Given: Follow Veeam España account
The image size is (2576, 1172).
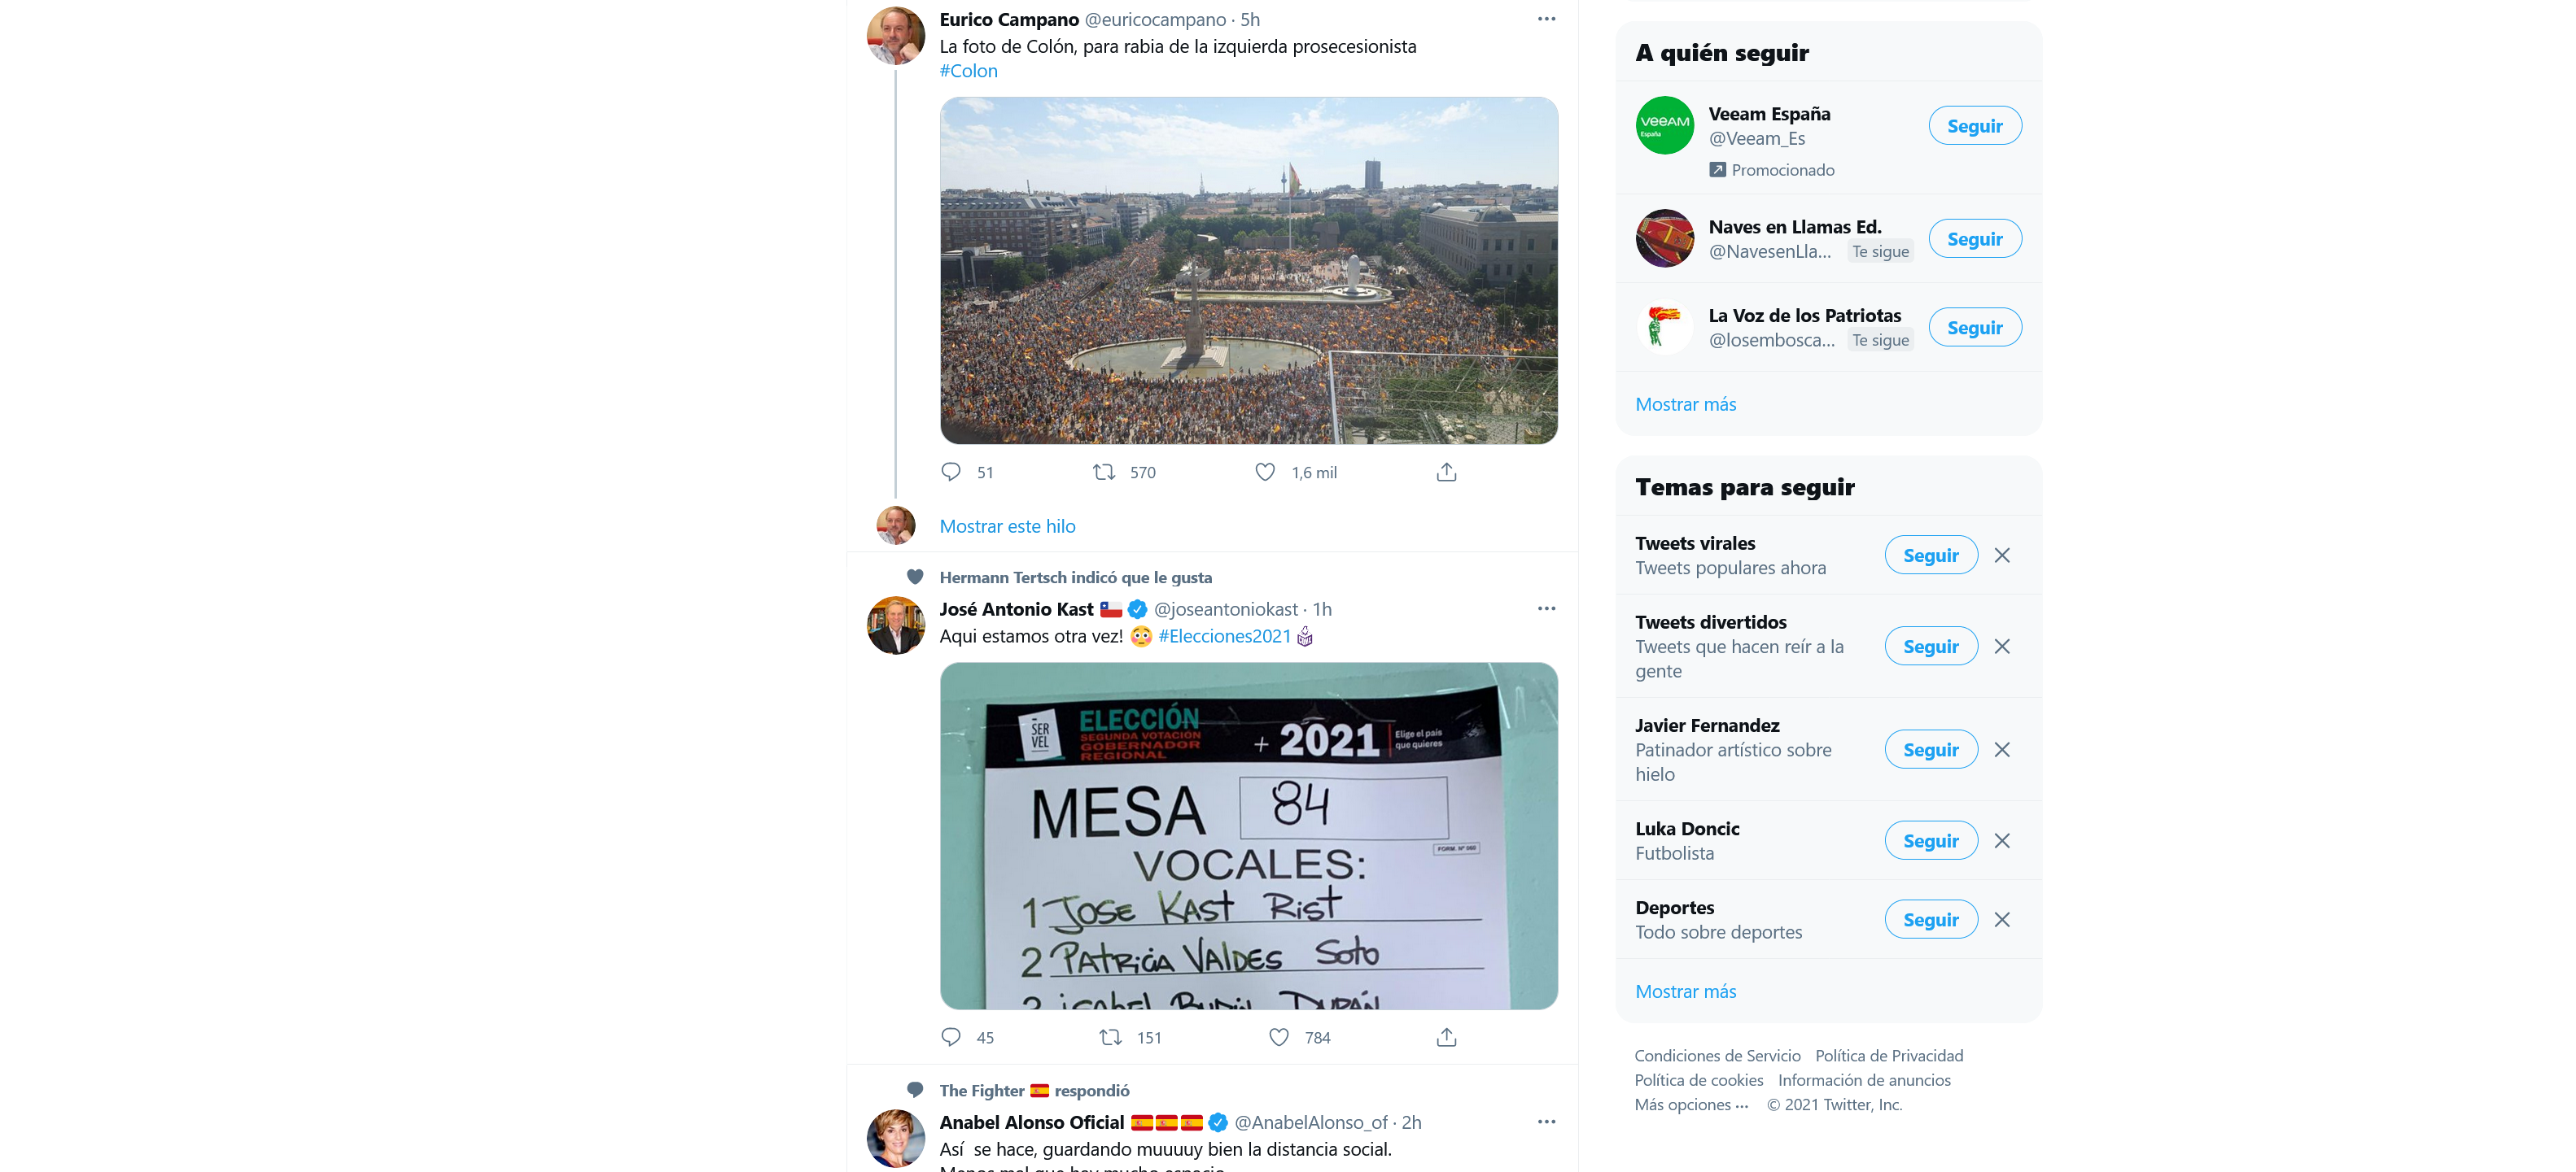Looking at the screenshot, I should coord(1974,126).
